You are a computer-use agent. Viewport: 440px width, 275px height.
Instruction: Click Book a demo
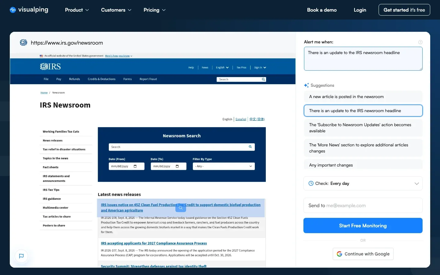(322, 10)
